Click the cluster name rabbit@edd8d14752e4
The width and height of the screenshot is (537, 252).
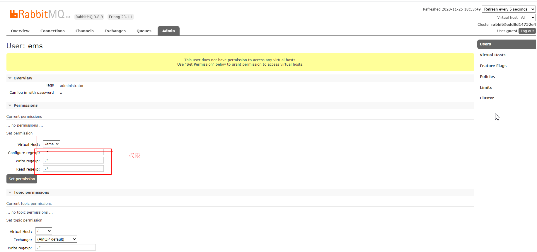tap(514, 25)
